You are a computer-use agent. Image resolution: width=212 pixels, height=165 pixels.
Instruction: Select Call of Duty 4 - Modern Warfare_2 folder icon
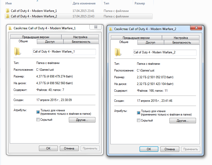(8, 16)
